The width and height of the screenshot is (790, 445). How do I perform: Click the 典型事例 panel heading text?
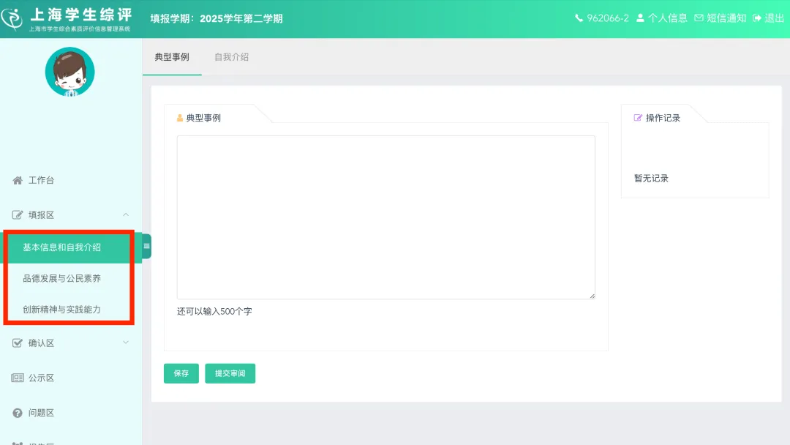click(x=203, y=118)
